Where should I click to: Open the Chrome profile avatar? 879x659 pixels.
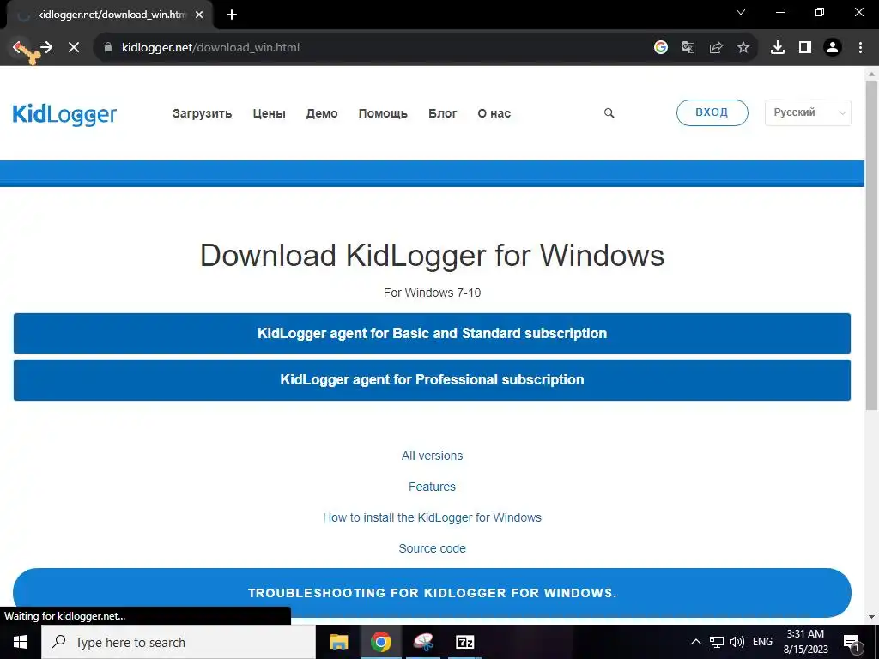833,48
